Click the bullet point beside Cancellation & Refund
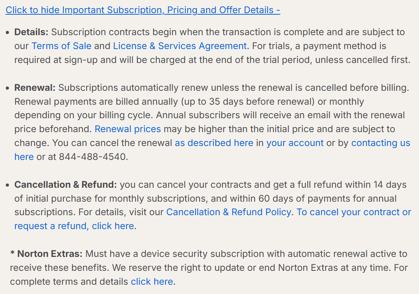419x294 pixels. coord(8,185)
